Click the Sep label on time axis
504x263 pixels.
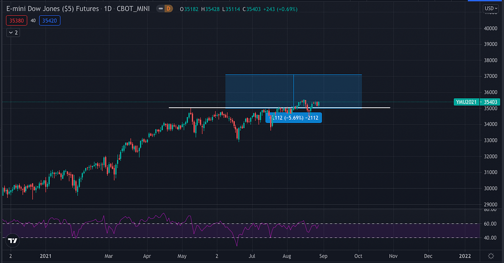[323, 256]
